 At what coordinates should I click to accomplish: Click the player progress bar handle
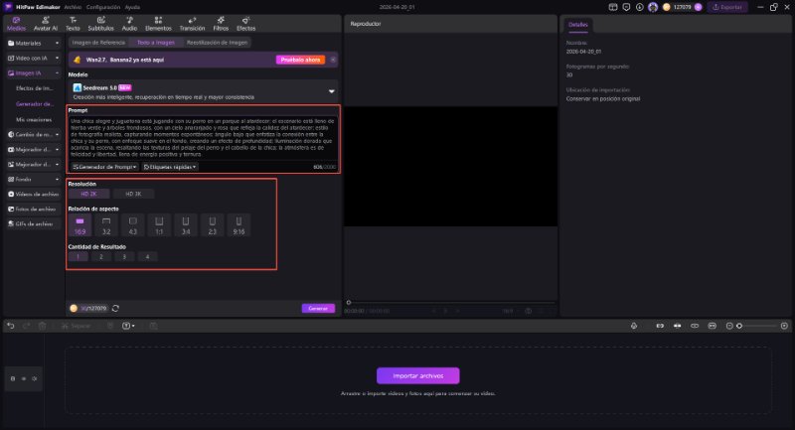click(349, 302)
